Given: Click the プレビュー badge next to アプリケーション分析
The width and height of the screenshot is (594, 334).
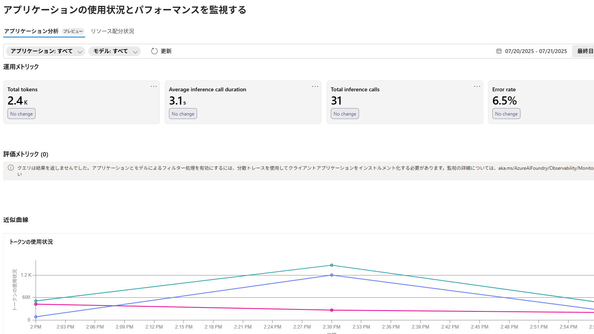Looking at the screenshot, I should (x=73, y=31).
